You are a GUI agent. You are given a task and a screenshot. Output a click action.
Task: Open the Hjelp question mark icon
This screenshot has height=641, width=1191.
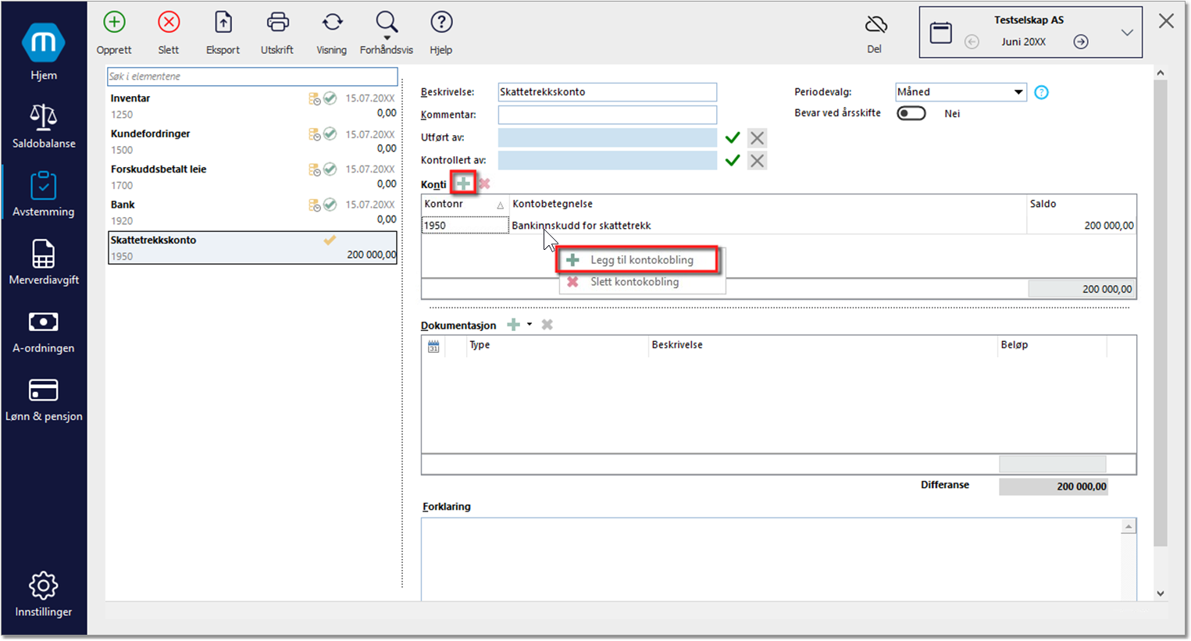441,23
